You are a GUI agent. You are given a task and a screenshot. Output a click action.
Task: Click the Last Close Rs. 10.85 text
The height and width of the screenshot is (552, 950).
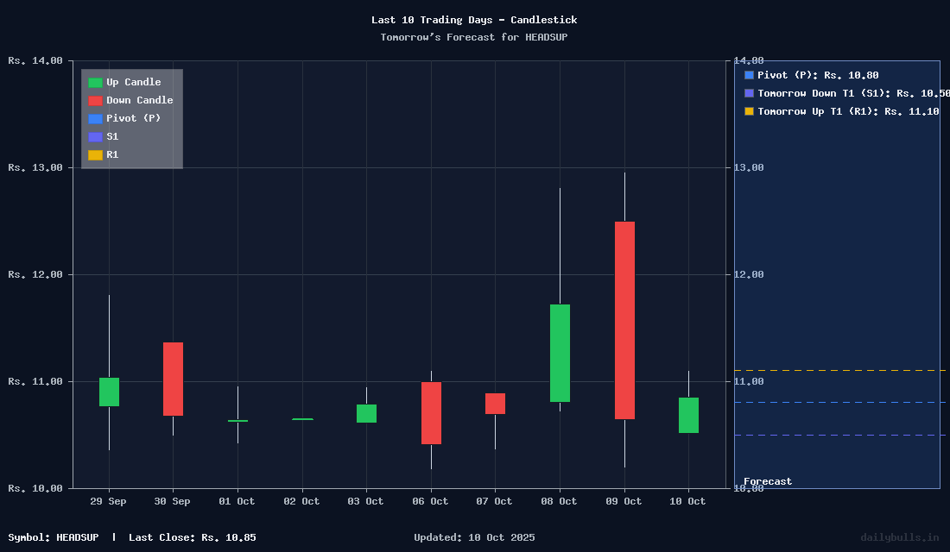pyautogui.click(x=192, y=537)
